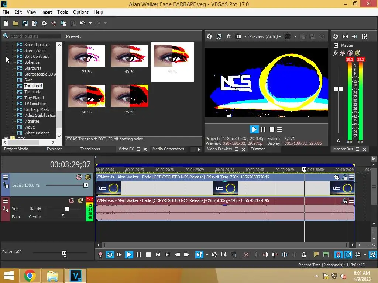Image resolution: width=378 pixels, height=283 pixels.
Task: Switch to the Media Generators tab
Action: 168,149
